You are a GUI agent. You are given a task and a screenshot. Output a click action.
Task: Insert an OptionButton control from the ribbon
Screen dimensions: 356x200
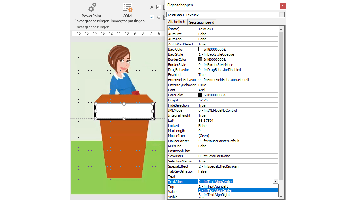point(159,17)
